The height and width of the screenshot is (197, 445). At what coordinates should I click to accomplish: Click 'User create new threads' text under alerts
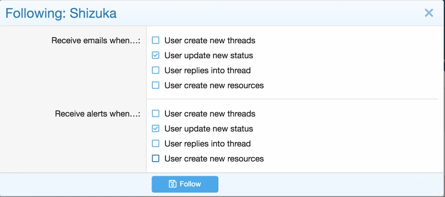point(210,114)
